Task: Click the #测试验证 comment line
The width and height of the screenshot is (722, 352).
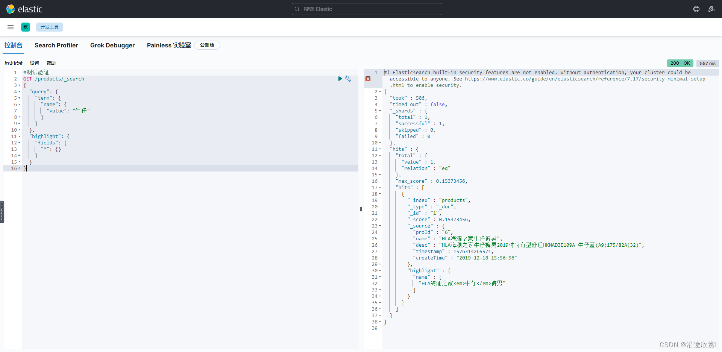Action: pos(36,73)
